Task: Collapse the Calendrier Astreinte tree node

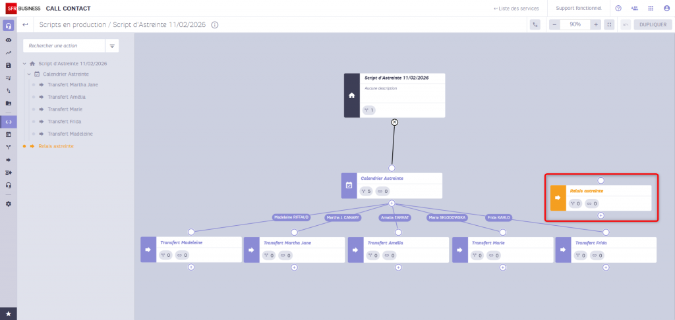Action: coord(29,74)
